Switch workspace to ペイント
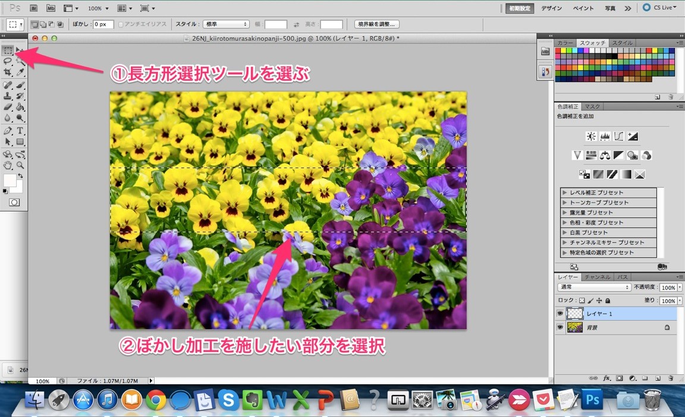Viewport: 685px width, 417px height. [x=583, y=8]
